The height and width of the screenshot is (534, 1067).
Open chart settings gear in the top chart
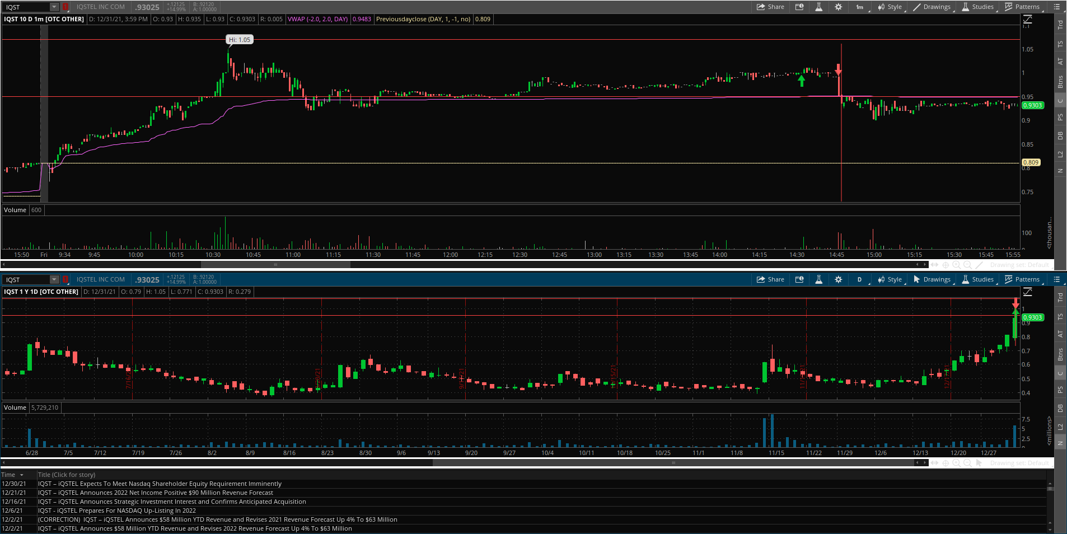tap(838, 7)
